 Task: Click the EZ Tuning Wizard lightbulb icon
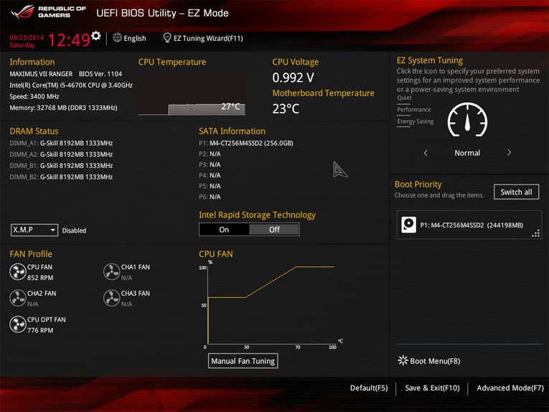(x=167, y=37)
